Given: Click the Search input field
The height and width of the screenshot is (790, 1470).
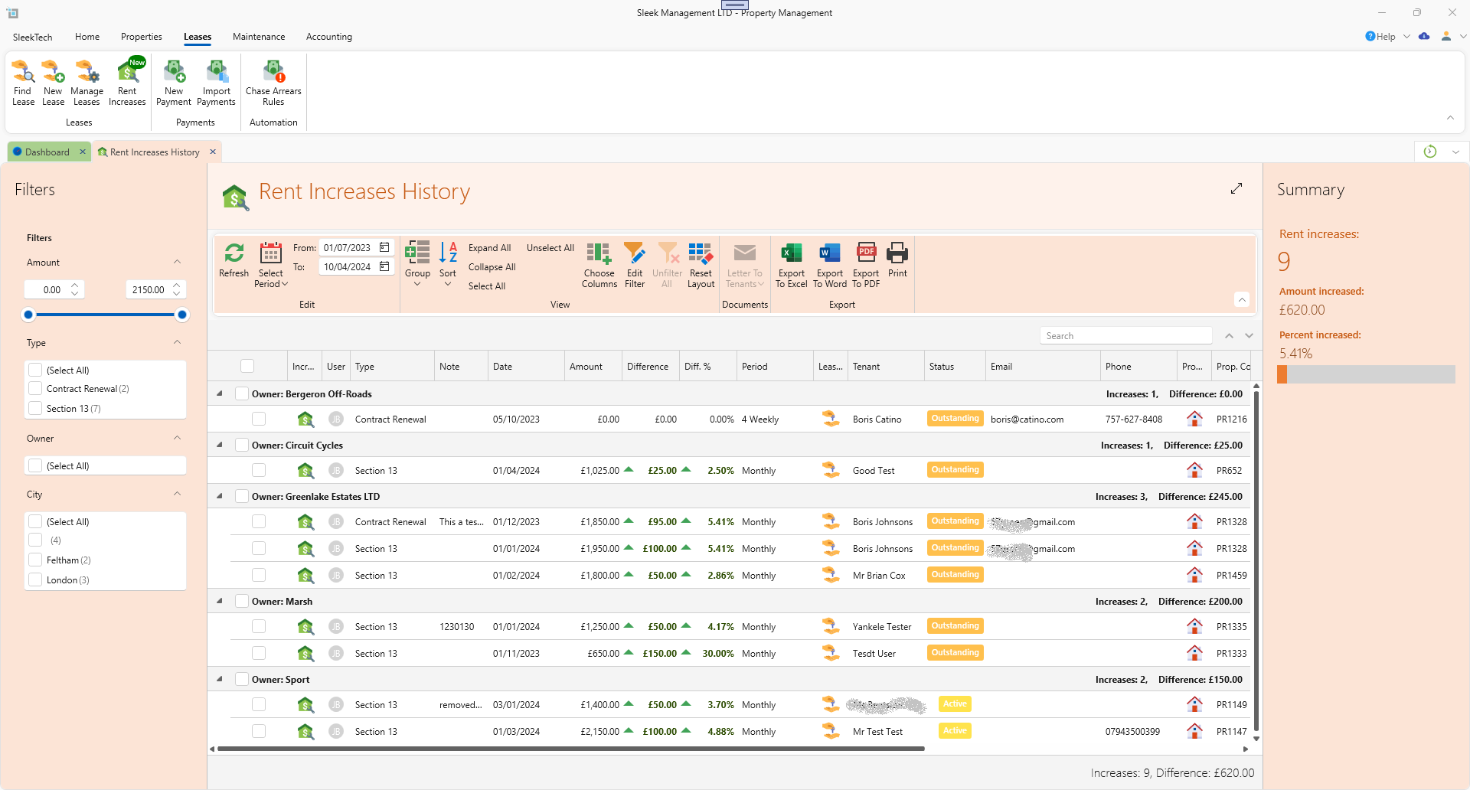Looking at the screenshot, I should tap(1125, 336).
